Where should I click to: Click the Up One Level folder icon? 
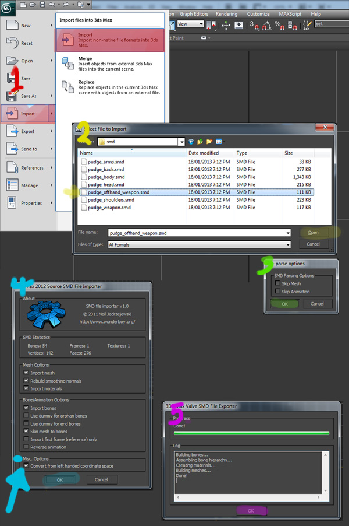point(200,142)
